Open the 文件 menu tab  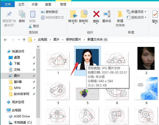click(8, 4)
